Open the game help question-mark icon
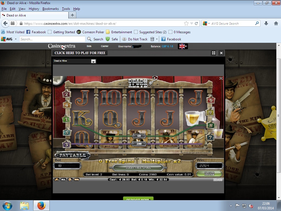Image resolution: width=281 pixels, height=211 pixels. tap(70, 179)
